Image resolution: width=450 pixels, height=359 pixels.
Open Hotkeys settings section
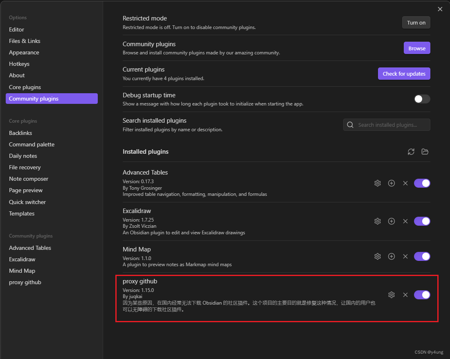click(x=52, y=64)
